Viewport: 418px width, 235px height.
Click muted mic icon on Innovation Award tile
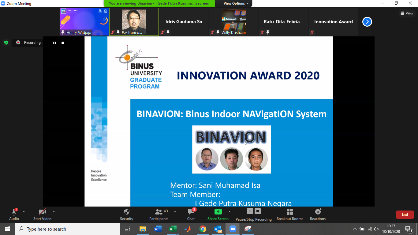(x=312, y=32)
